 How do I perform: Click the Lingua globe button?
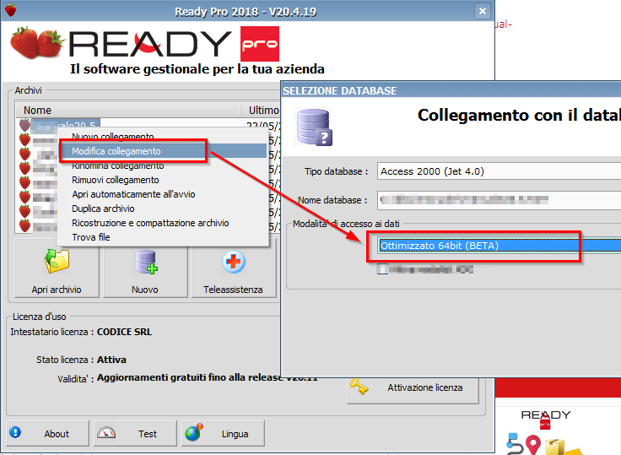coord(223,434)
